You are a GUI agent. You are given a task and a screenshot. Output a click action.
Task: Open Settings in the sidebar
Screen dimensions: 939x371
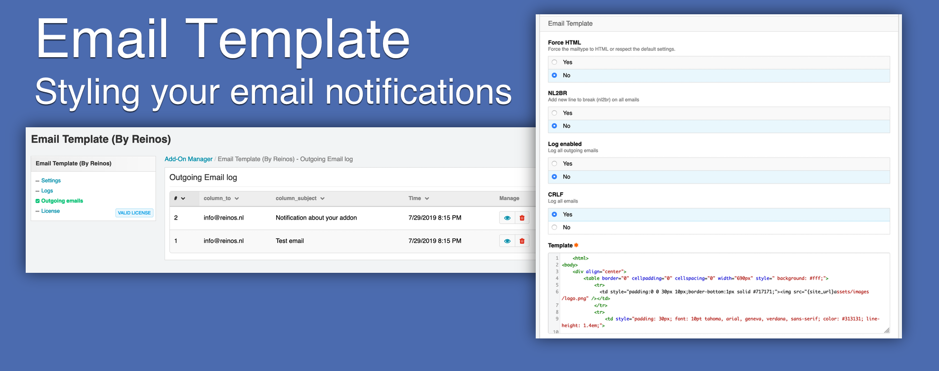point(51,181)
